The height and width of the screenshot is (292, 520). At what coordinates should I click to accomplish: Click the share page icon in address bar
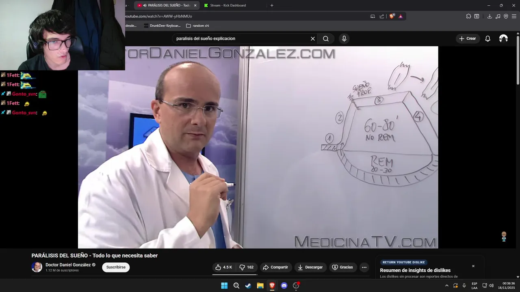tap(382, 16)
